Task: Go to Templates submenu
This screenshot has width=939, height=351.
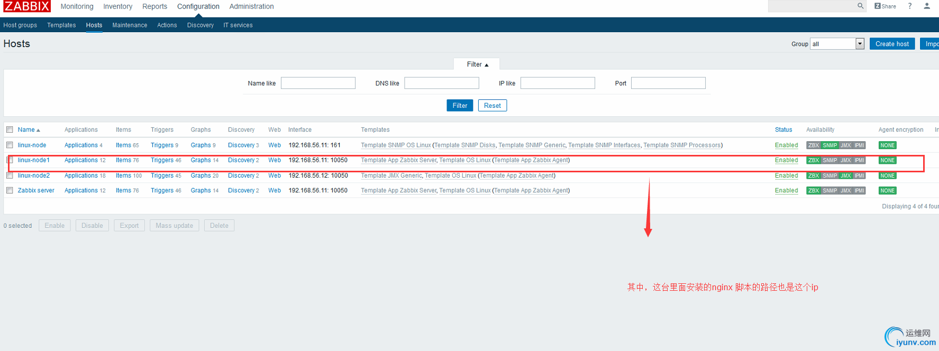Action: (x=61, y=25)
